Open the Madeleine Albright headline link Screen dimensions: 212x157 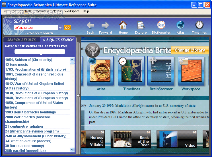pos(142,106)
